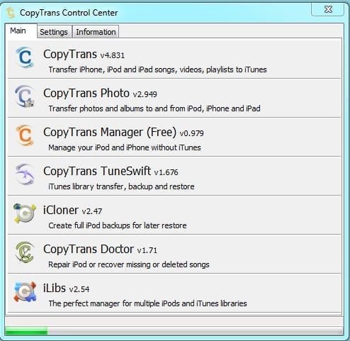Click the CopyTrans TuneSwift bird icon
350x341 pixels.
(25, 174)
